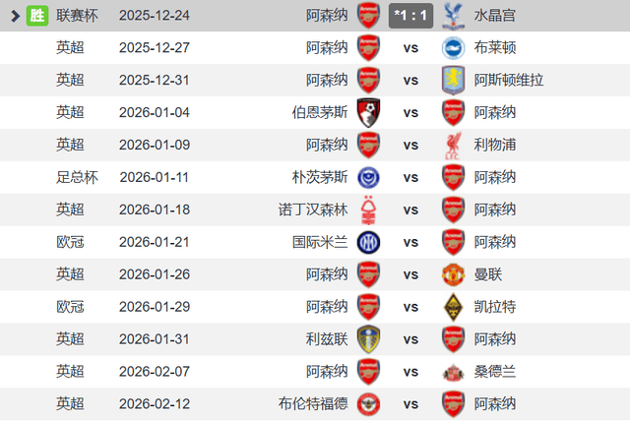630x421 pixels.
Task: Expand the first match row arrow
Action: coord(15,16)
